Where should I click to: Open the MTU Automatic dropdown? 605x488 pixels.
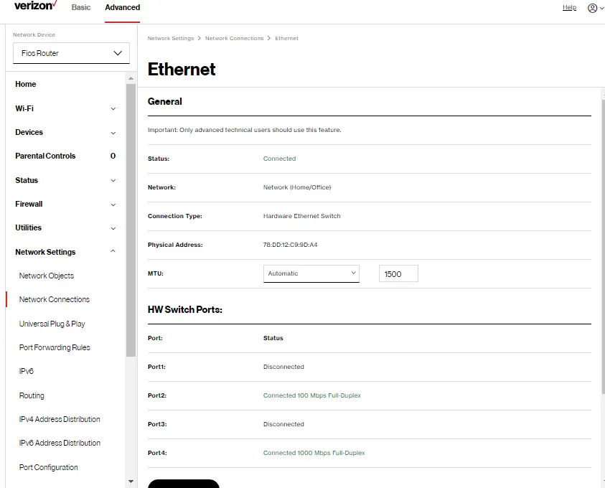tap(311, 273)
